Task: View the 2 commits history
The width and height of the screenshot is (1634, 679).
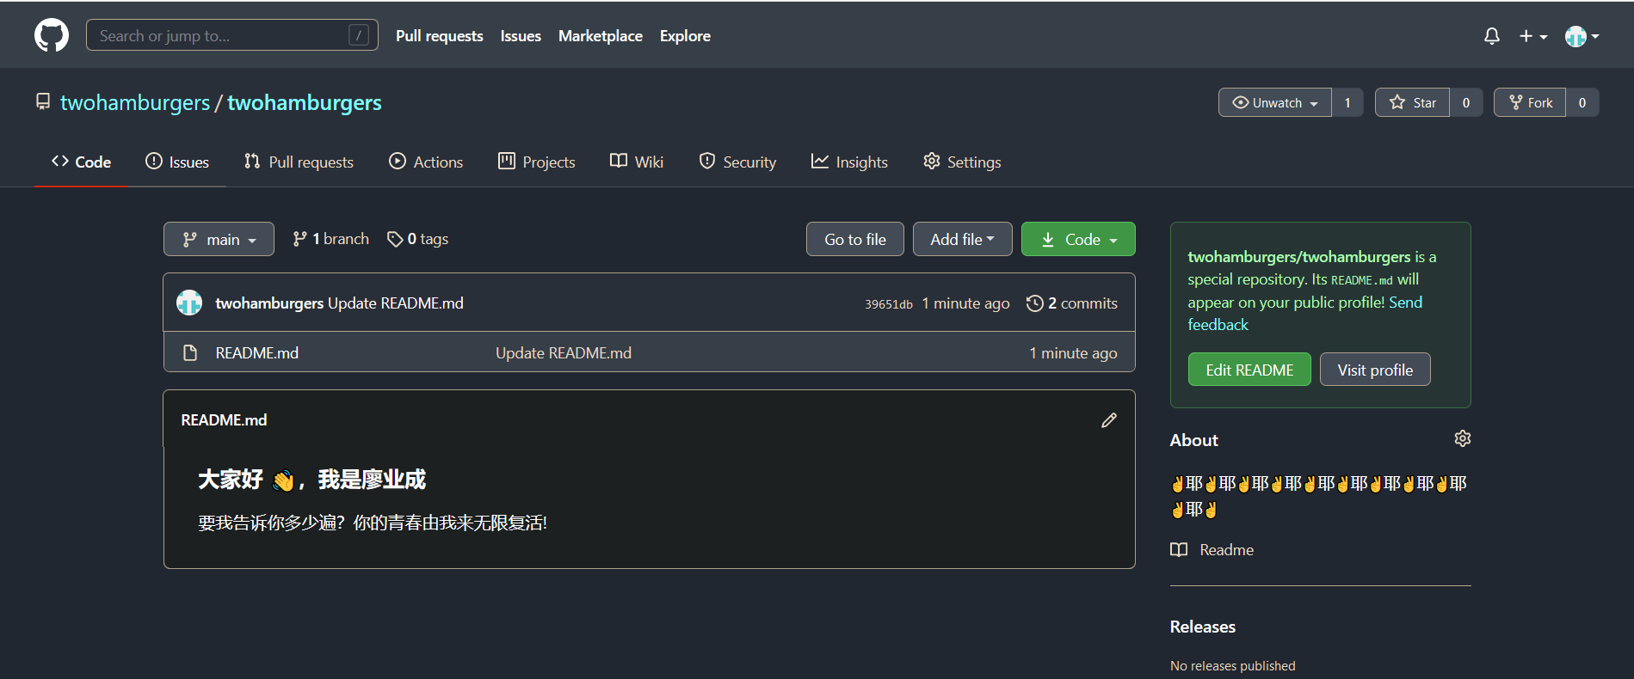Action: pyautogui.click(x=1072, y=303)
